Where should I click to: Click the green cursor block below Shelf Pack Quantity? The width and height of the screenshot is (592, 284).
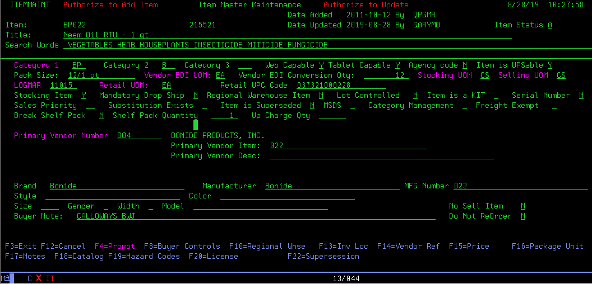(x=196, y=125)
